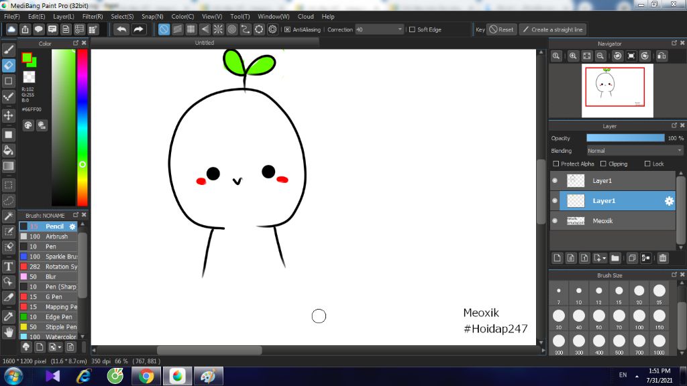Expand the brush add dropdown at panel bottom
Screen dimensions: 687x386
pyautogui.click(x=60, y=348)
